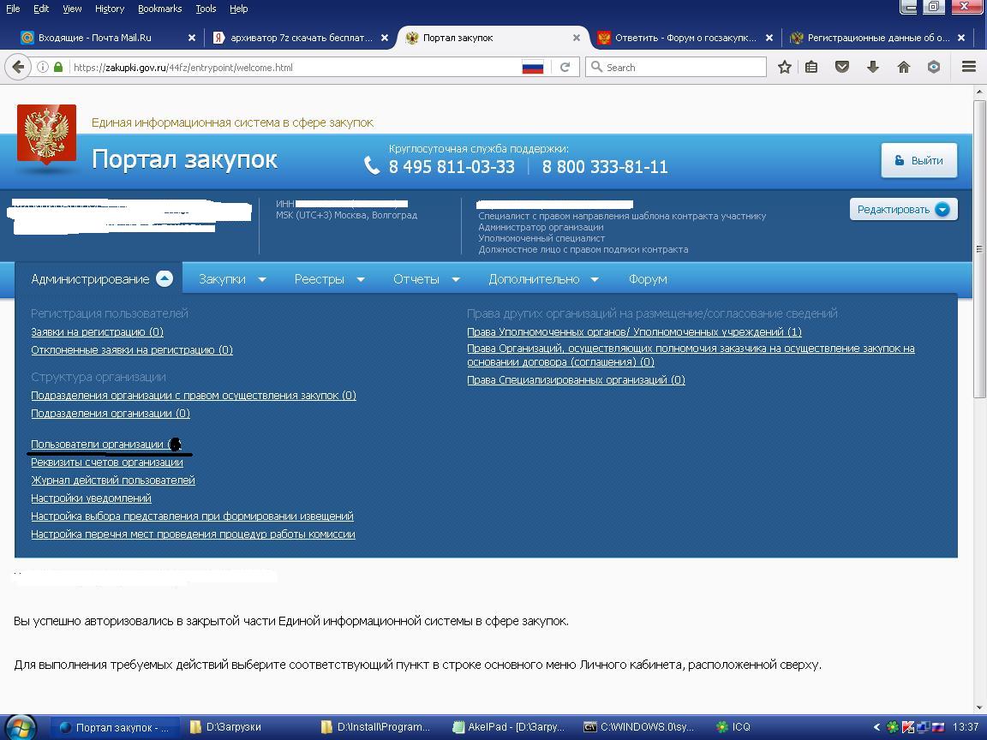This screenshot has width=987, height=740.
Task: Open the Bookmarks menu in the menu bar
Action: tap(159, 9)
